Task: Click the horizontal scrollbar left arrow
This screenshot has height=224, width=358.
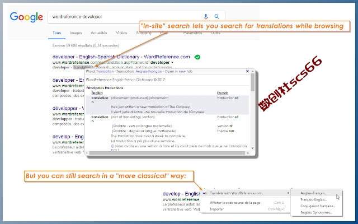Action: [87, 153]
